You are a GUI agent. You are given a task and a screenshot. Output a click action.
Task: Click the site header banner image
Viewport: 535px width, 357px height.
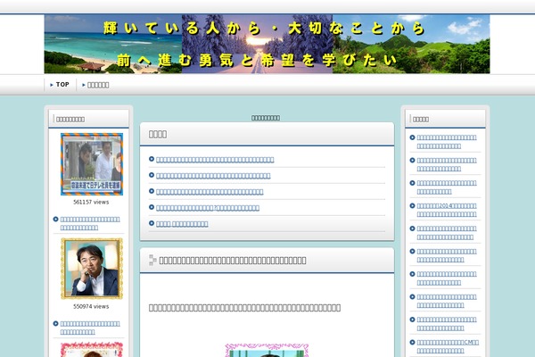(x=267, y=44)
